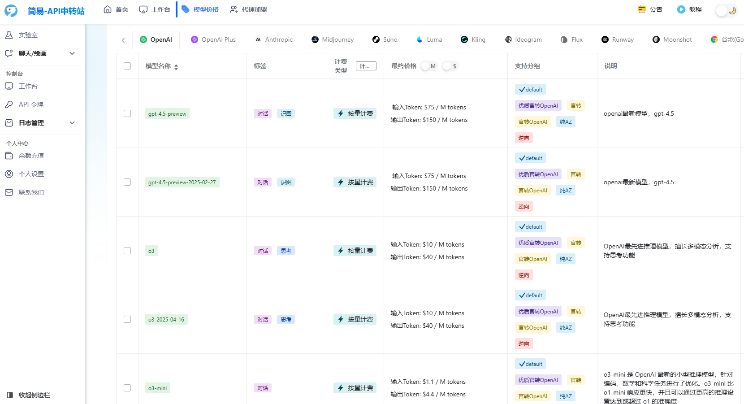This screenshot has width=744, height=404.
Task: Click the 工作台 monitor icon in top nav
Action: click(x=143, y=9)
